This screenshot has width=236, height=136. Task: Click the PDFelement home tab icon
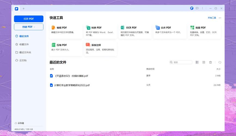pyautogui.click(x=17, y=9)
